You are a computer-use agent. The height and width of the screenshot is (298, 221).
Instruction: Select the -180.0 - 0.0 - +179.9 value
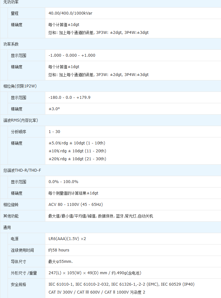(69, 98)
